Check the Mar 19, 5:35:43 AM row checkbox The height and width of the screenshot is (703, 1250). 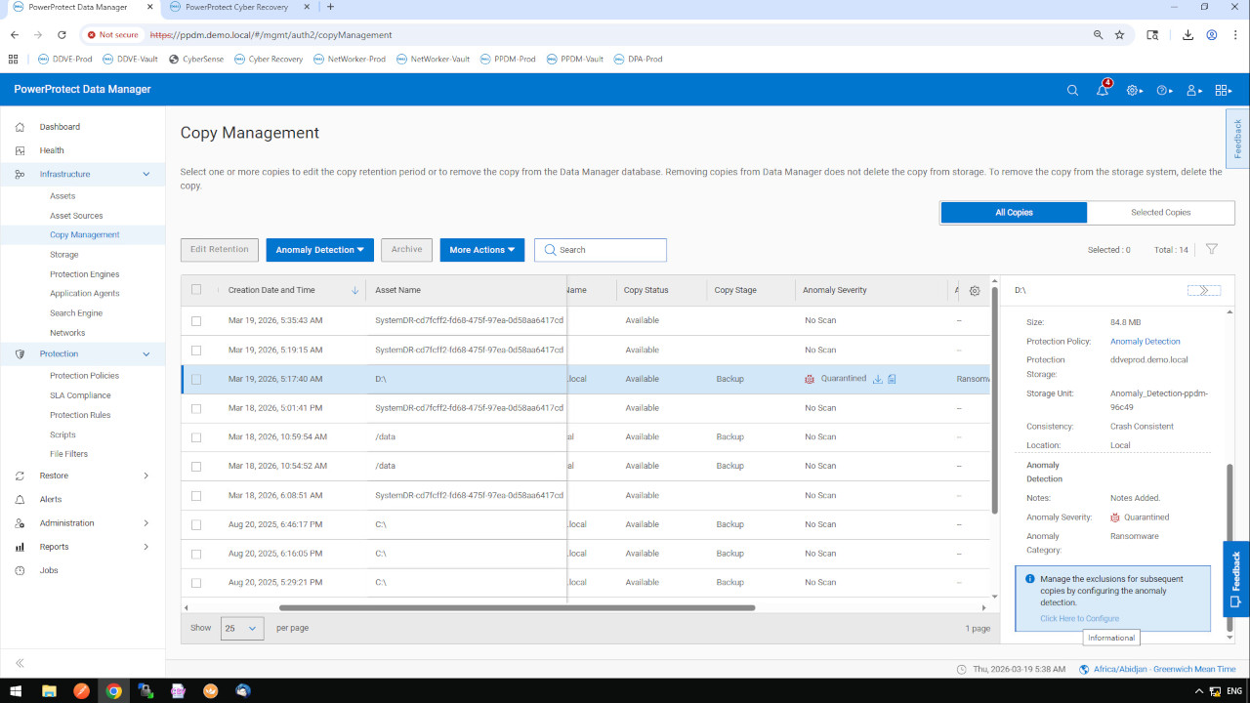click(196, 320)
